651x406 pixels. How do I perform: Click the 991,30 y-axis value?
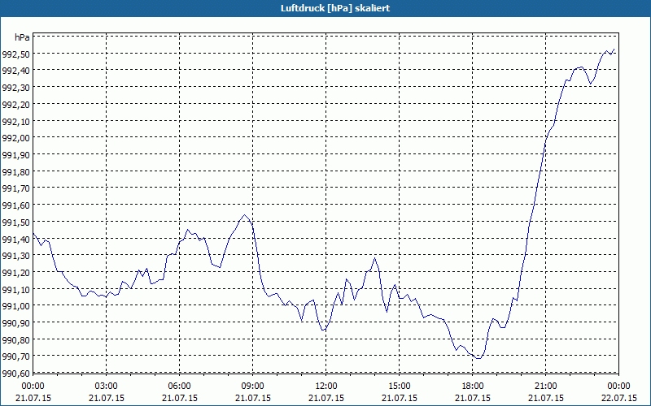point(15,256)
